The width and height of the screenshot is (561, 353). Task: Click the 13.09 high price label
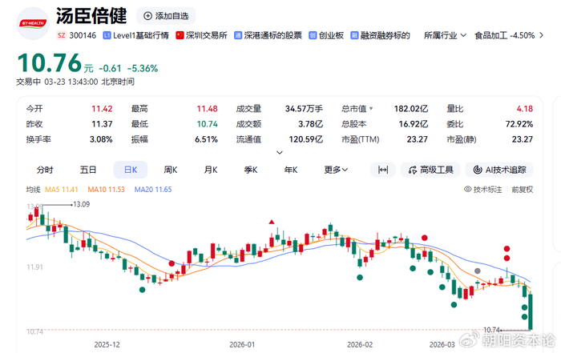(81, 204)
